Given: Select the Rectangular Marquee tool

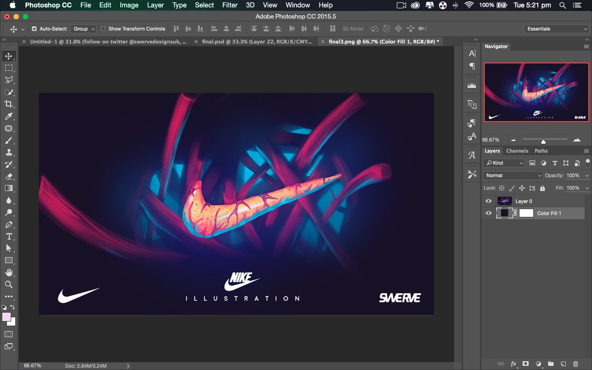Looking at the screenshot, I should (x=9, y=68).
